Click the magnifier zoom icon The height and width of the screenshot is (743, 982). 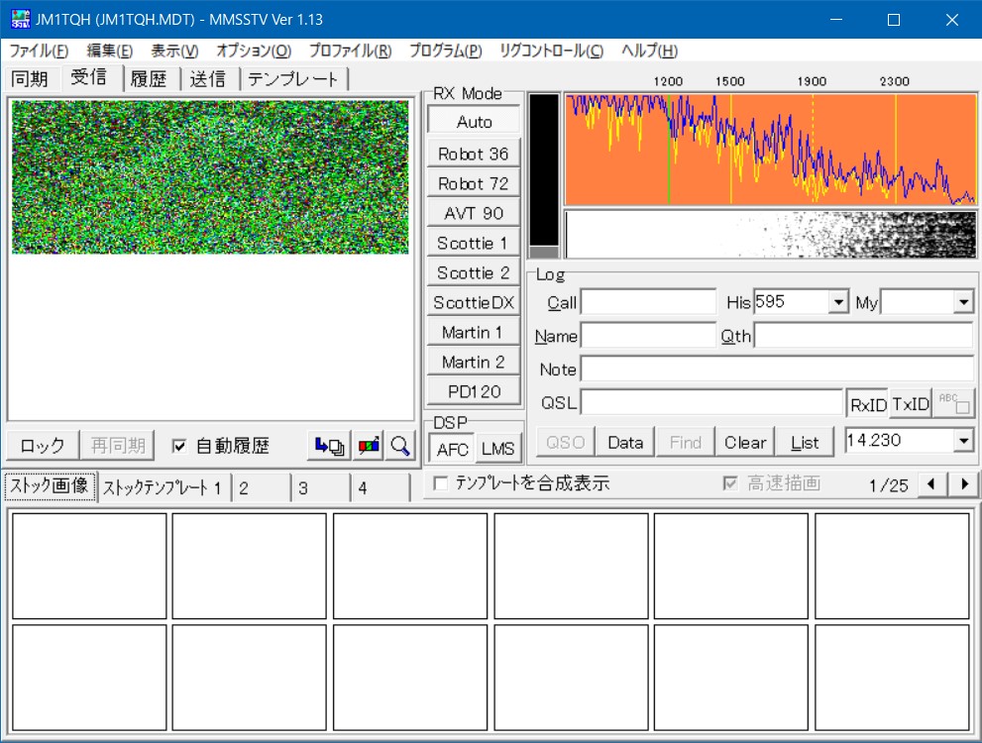400,446
